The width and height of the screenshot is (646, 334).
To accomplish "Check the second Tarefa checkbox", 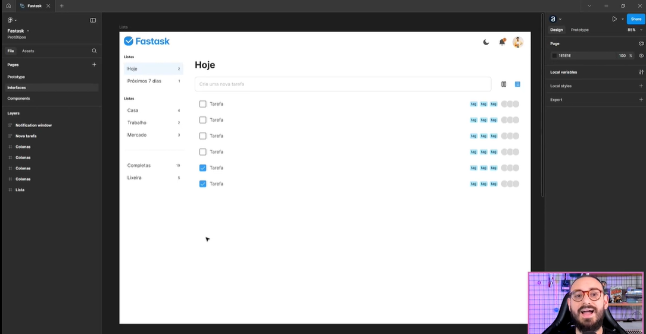I will tap(202, 120).
